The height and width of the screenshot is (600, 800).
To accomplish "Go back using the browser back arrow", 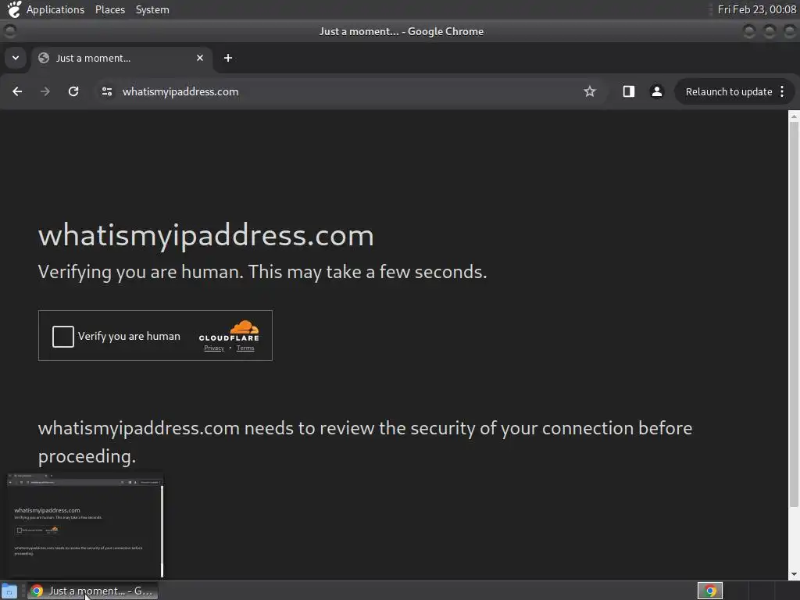I will [x=17, y=91].
